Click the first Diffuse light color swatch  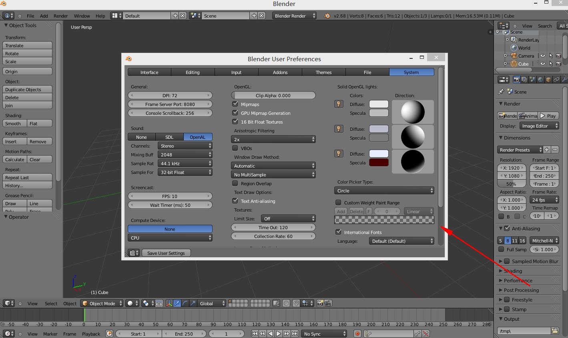(x=379, y=104)
